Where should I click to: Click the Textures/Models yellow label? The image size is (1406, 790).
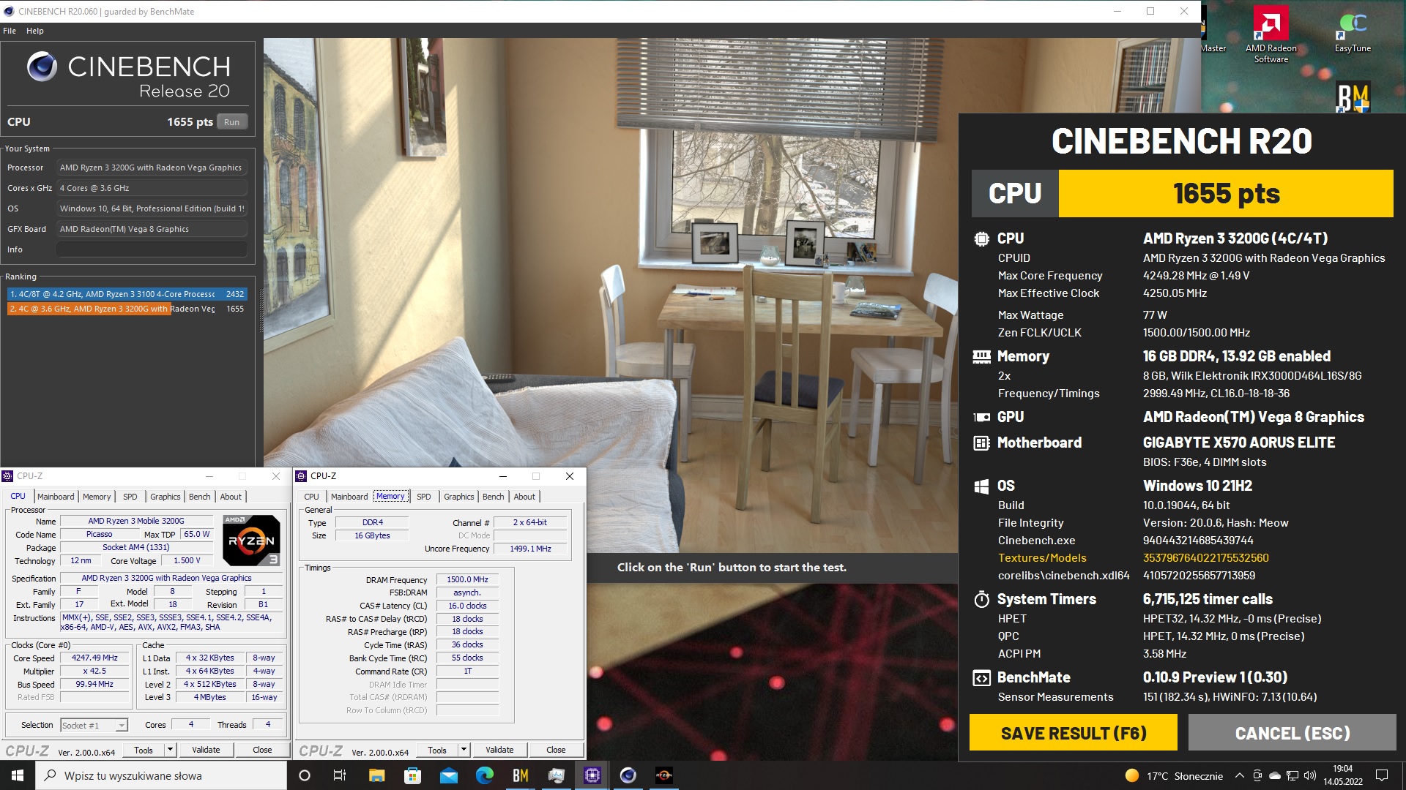[x=1042, y=558]
